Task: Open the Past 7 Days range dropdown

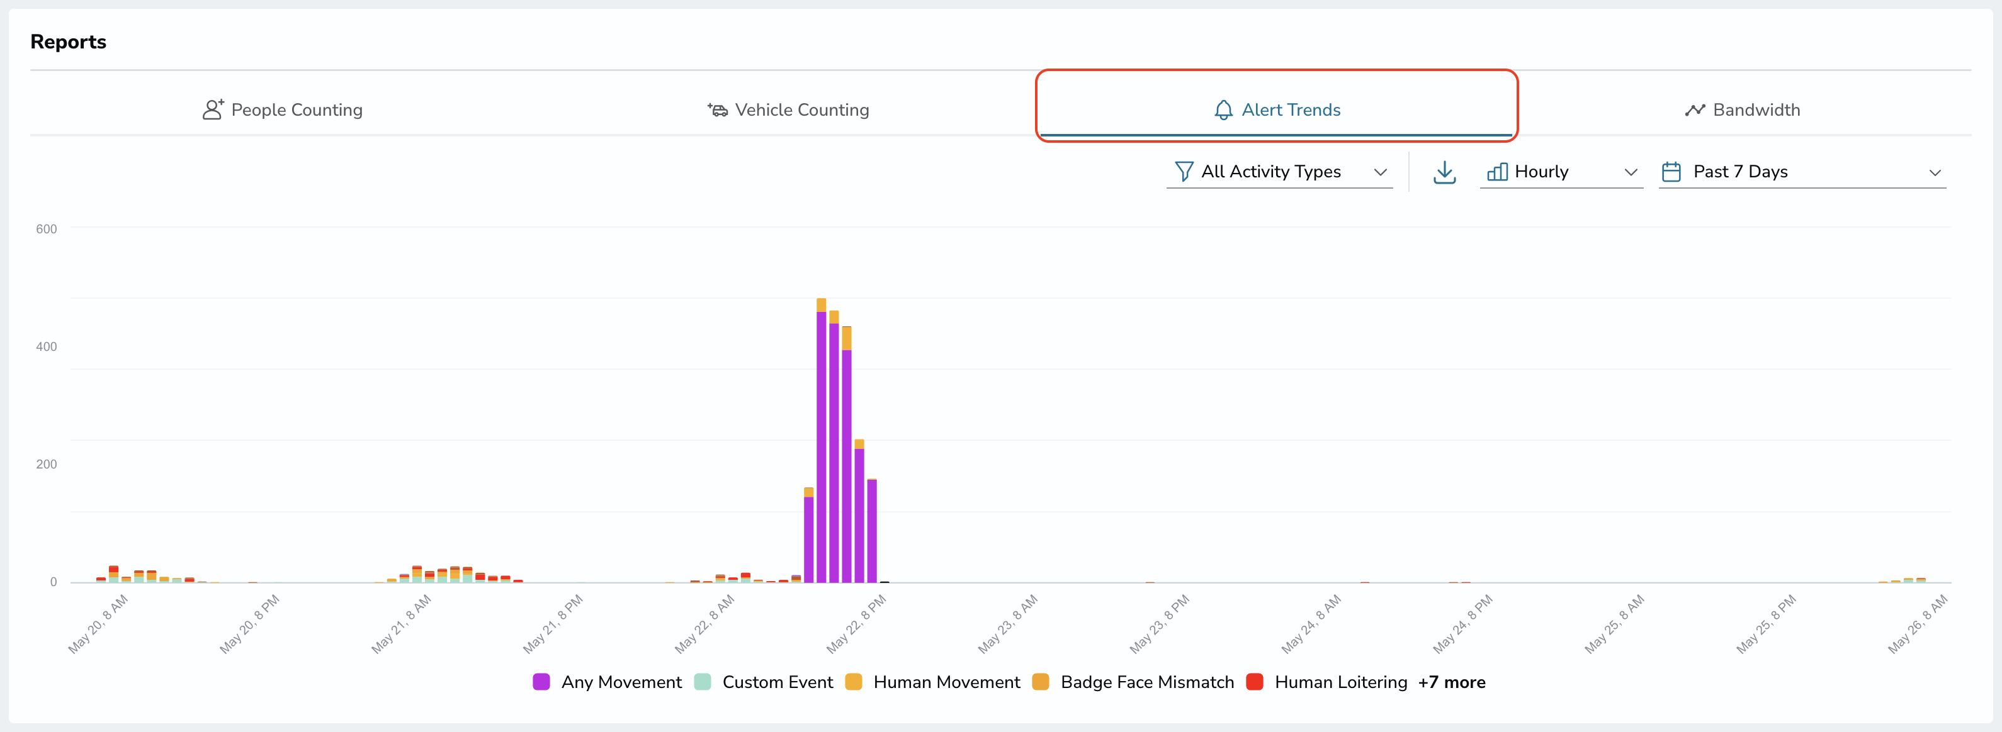Action: point(1802,172)
